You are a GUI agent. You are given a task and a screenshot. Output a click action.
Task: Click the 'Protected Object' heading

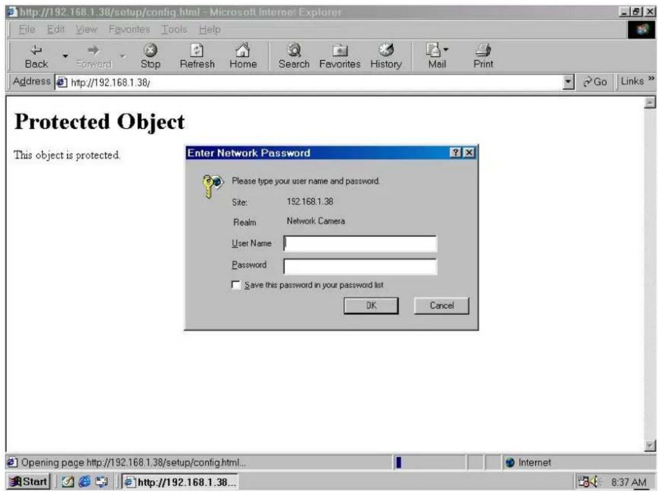click(x=99, y=122)
